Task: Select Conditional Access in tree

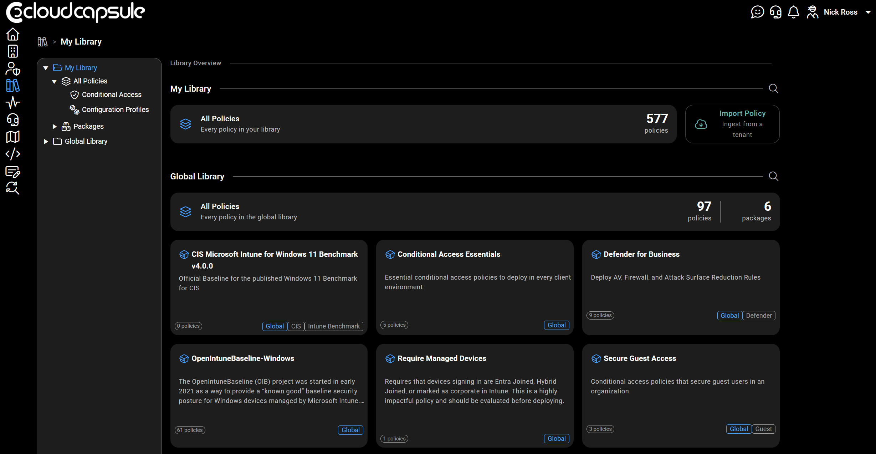Action: (x=111, y=95)
